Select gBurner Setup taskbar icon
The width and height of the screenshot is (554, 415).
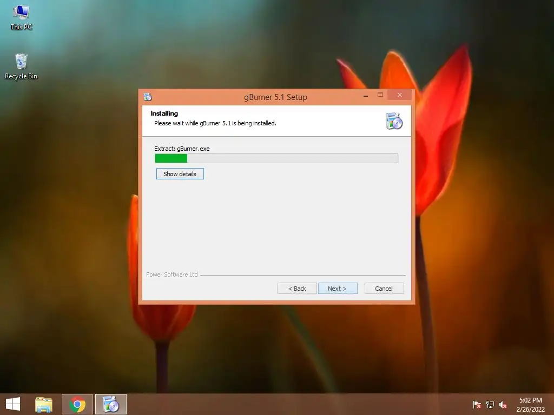pyautogui.click(x=110, y=404)
